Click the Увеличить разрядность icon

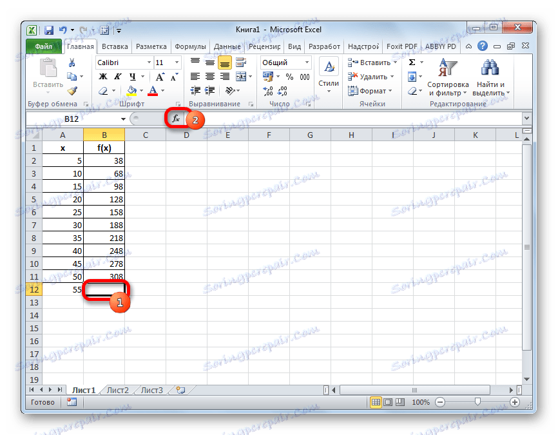pos(267,90)
